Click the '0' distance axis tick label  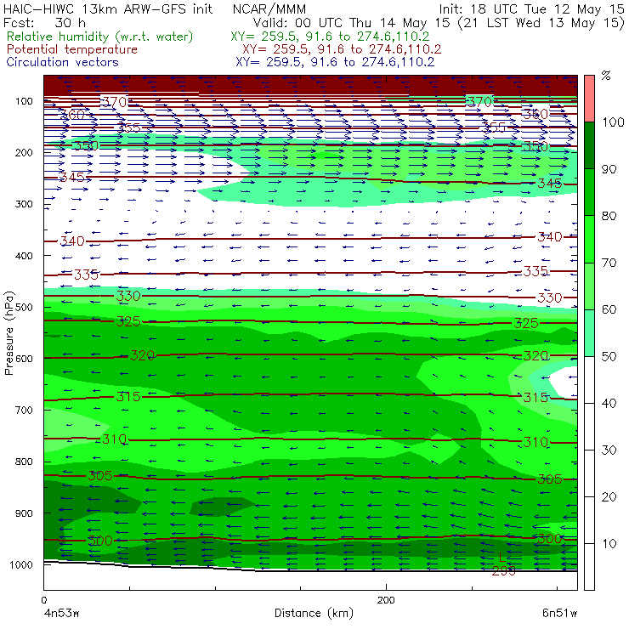(44, 600)
